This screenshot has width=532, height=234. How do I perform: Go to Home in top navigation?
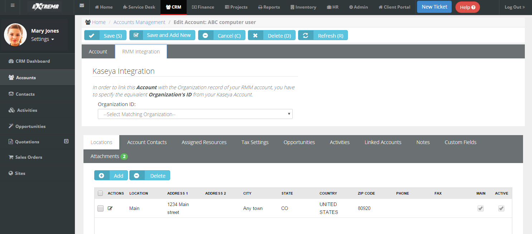click(x=104, y=7)
